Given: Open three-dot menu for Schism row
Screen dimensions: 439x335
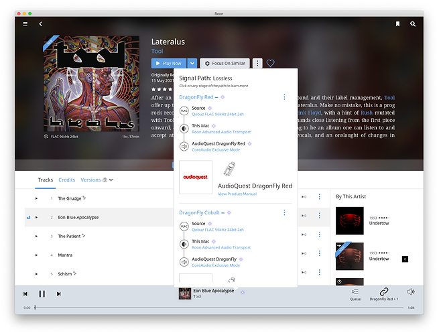Looking at the screenshot, I should (319, 272).
